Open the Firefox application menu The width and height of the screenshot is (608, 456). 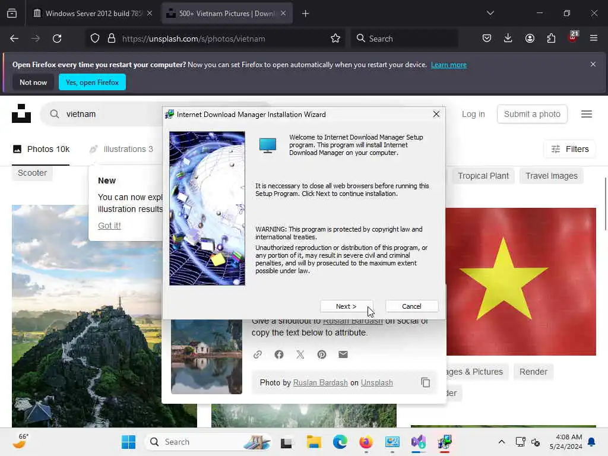[594, 38]
